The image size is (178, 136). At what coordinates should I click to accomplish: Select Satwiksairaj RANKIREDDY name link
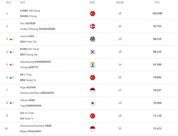pyautogui.click(x=36, y=62)
